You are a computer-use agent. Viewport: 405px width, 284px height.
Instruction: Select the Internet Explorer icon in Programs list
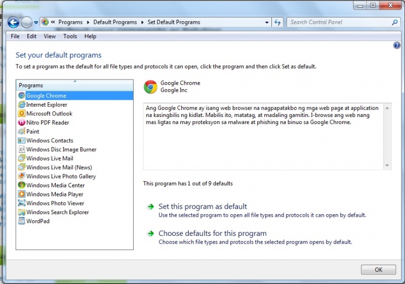point(22,105)
